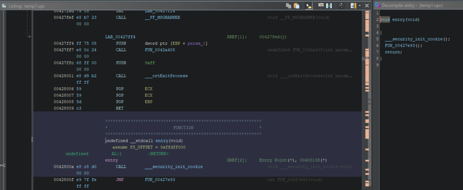Close the Listing panel with the X
Screen dimensions: 463x190
click(367, 5)
